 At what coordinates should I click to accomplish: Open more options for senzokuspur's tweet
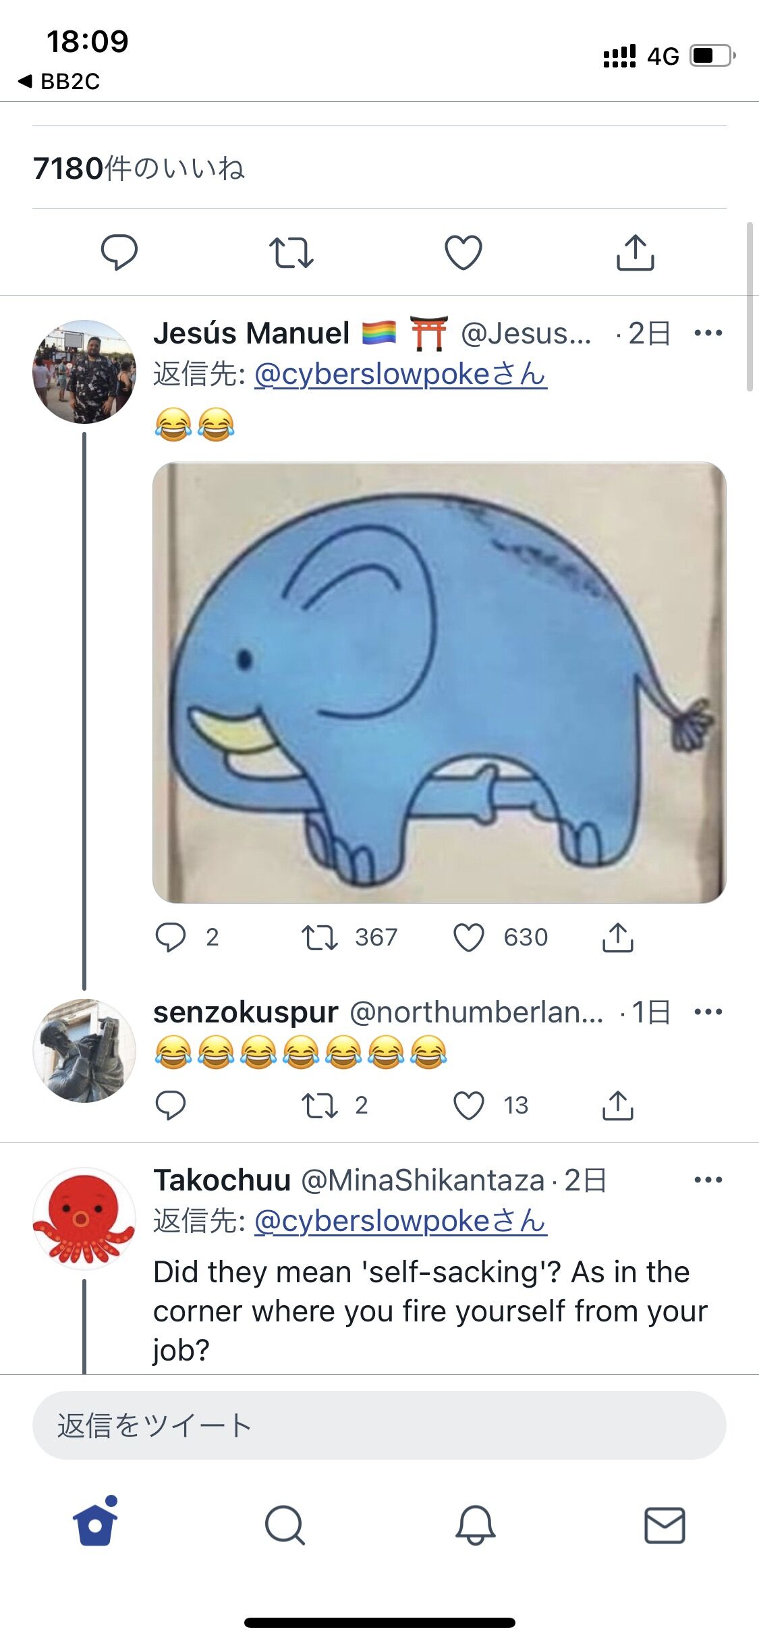coord(708,1012)
